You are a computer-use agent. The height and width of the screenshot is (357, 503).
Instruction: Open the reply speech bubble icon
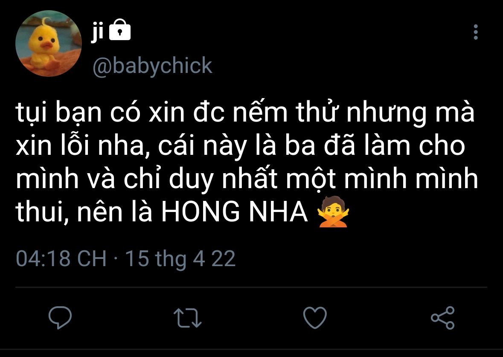tap(60, 317)
